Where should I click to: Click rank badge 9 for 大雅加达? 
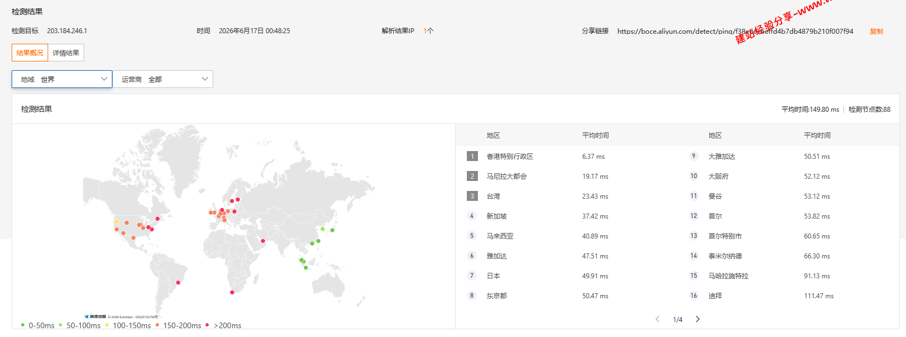(x=693, y=156)
